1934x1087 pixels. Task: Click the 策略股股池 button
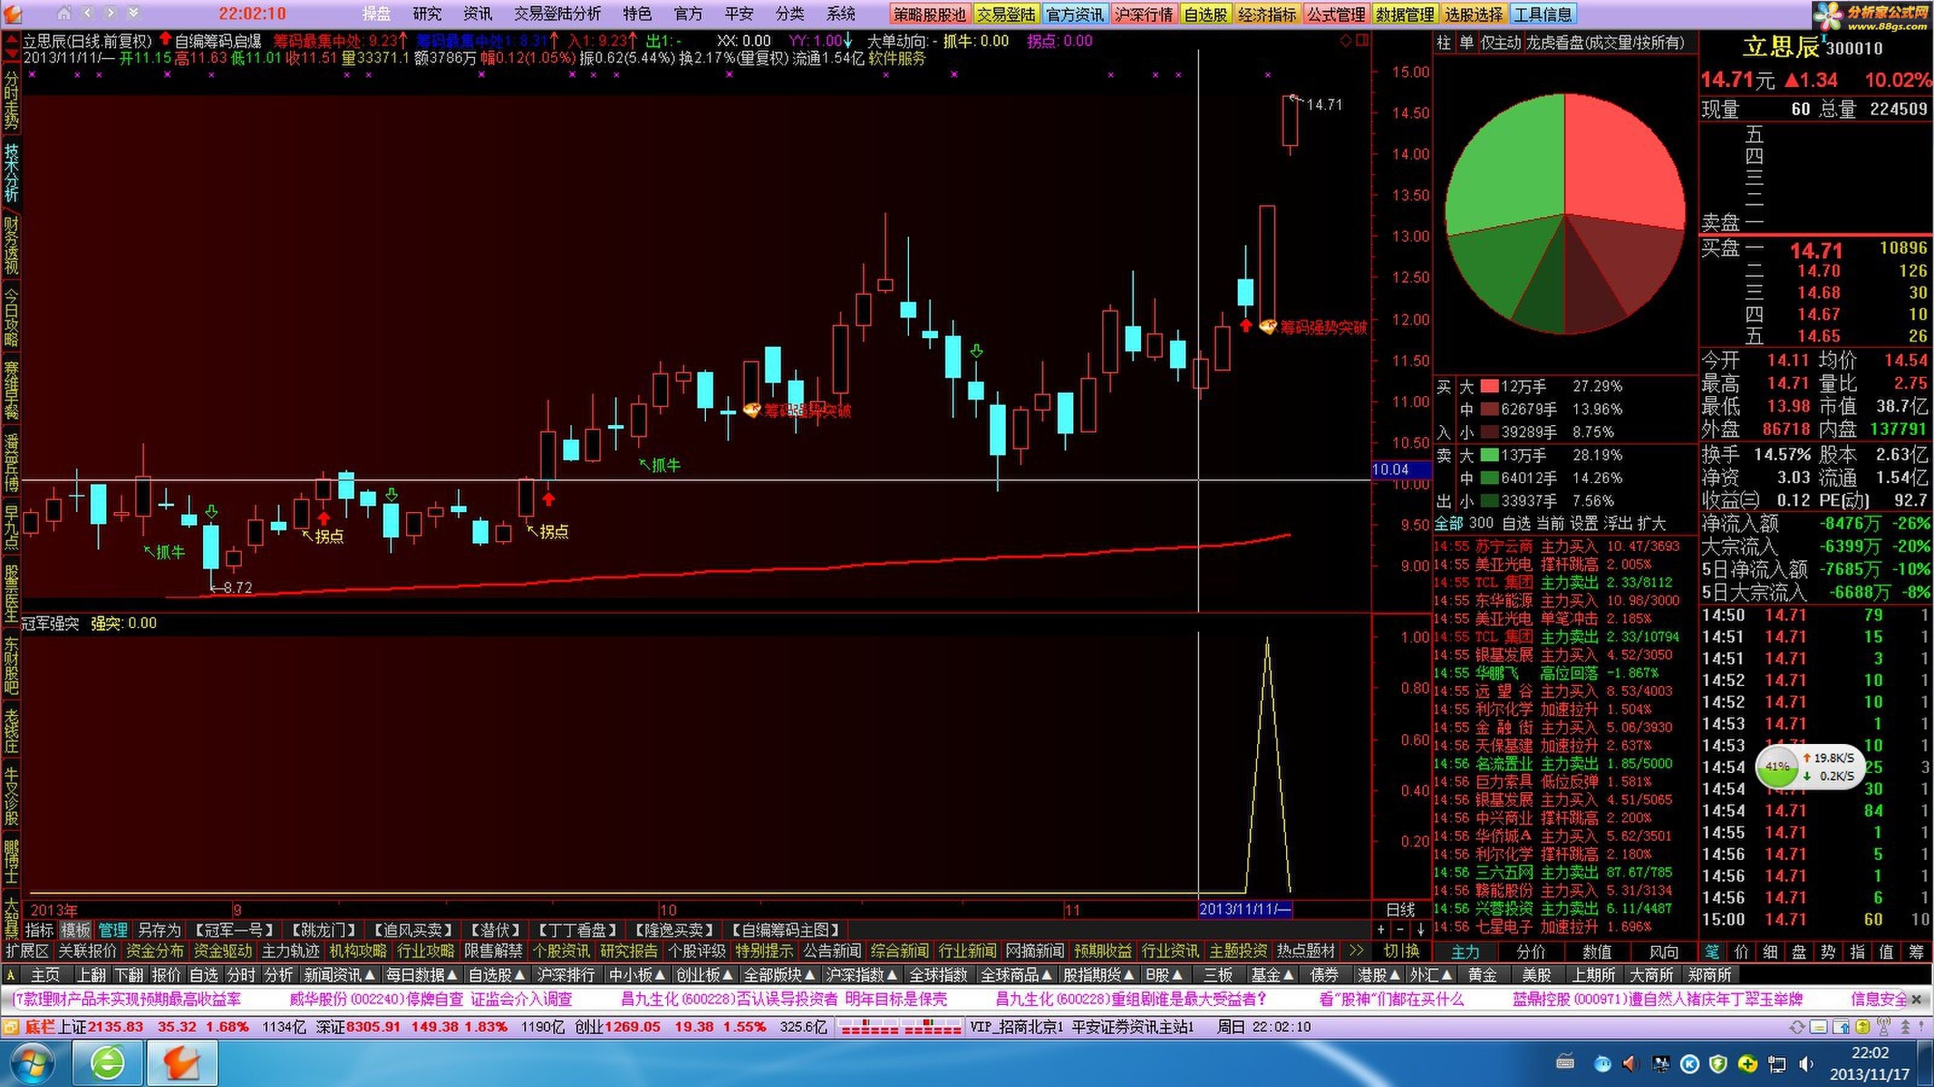click(930, 14)
